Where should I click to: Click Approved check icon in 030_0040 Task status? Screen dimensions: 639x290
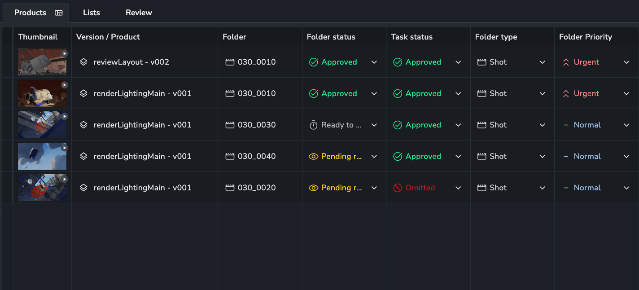[x=398, y=156]
